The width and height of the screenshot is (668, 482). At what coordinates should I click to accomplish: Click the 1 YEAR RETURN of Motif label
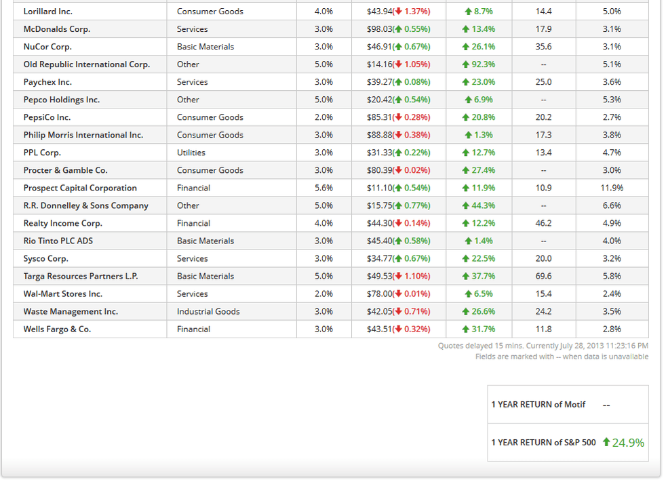pos(538,405)
